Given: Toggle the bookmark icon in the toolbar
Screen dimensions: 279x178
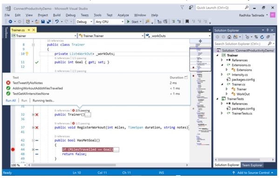Looking at the screenshot, I should click(x=187, y=21).
